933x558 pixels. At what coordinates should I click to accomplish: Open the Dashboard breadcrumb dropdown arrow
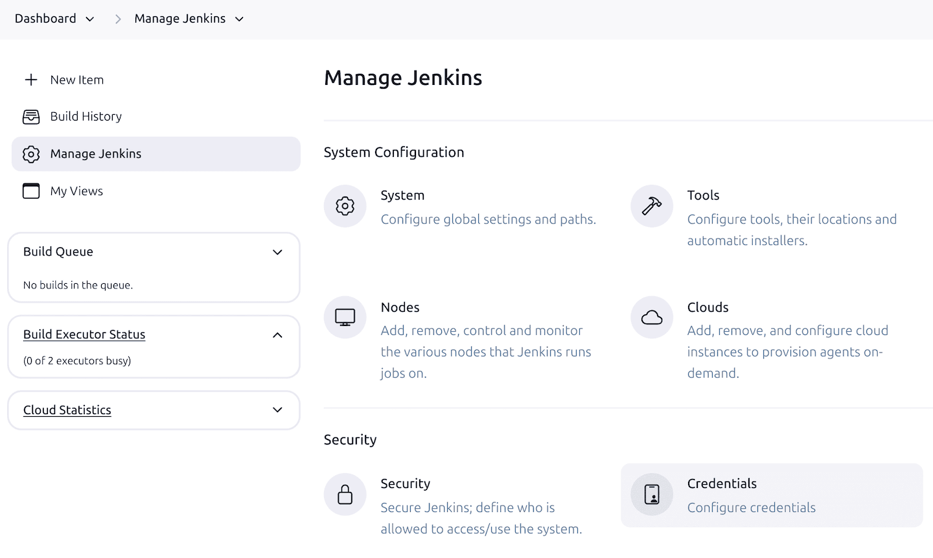90,19
